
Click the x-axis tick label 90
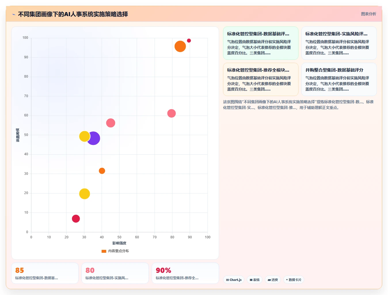(x=190, y=237)
